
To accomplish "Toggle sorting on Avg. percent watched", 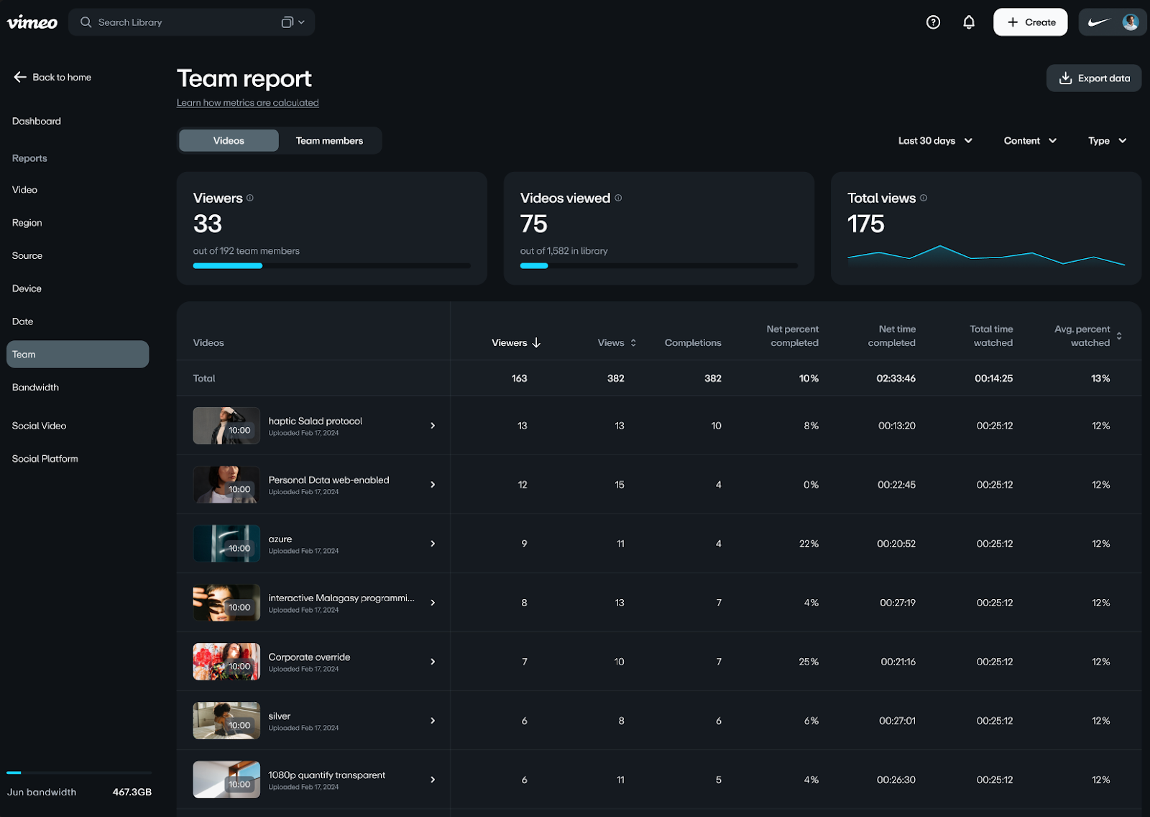I will 1118,336.
